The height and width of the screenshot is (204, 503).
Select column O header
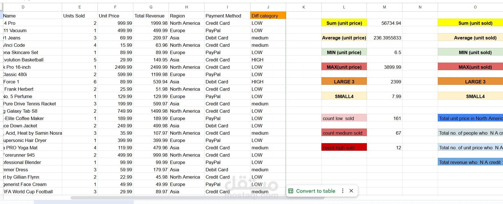point(471,7)
